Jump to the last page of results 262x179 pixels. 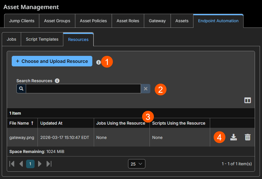49,164
